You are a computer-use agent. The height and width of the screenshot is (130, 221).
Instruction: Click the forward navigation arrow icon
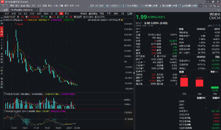pos(6,6)
